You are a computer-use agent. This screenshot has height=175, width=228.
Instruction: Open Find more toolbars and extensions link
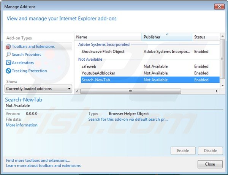tap(38, 161)
